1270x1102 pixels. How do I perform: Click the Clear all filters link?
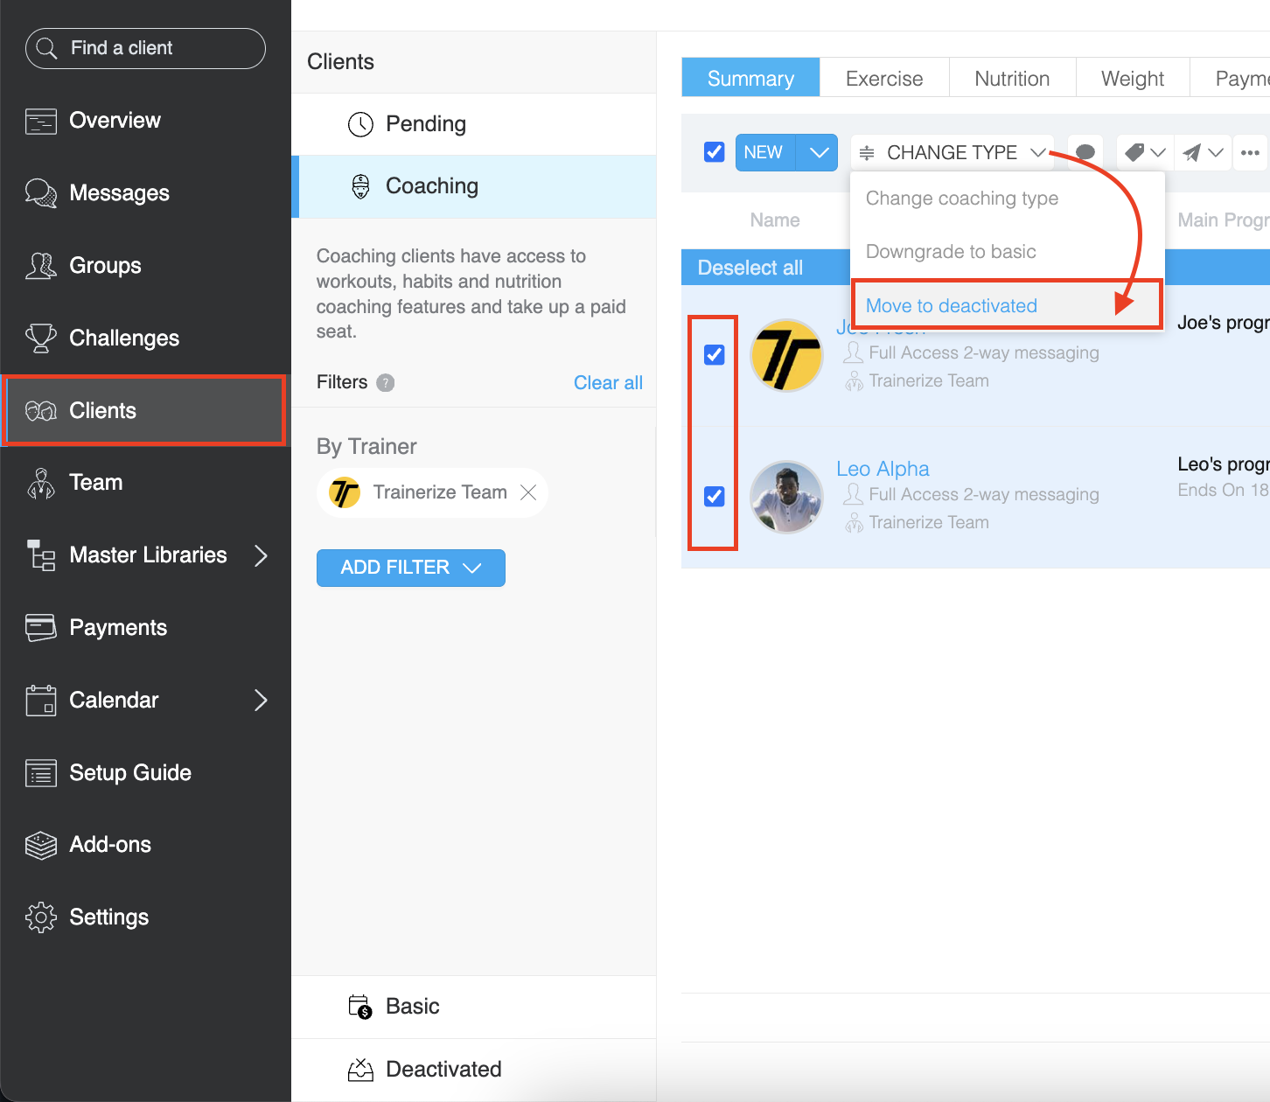(608, 383)
